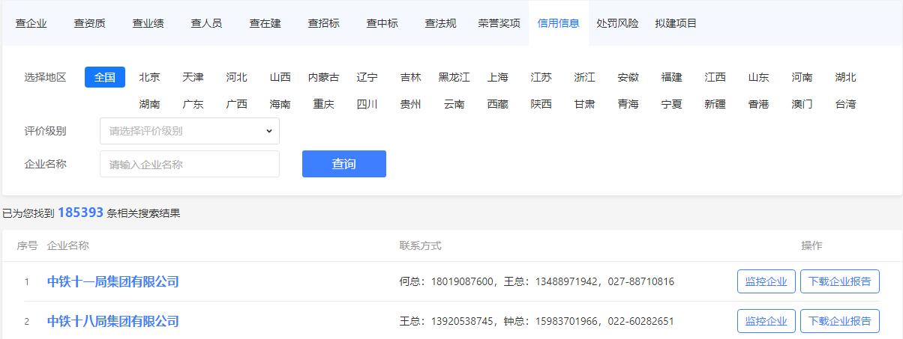Filter by region 北京
The height and width of the screenshot is (339, 903).
click(x=149, y=77)
